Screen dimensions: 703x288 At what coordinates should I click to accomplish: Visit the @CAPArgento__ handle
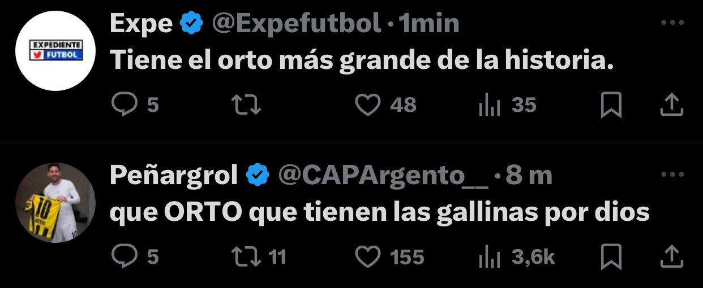point(383,176)
